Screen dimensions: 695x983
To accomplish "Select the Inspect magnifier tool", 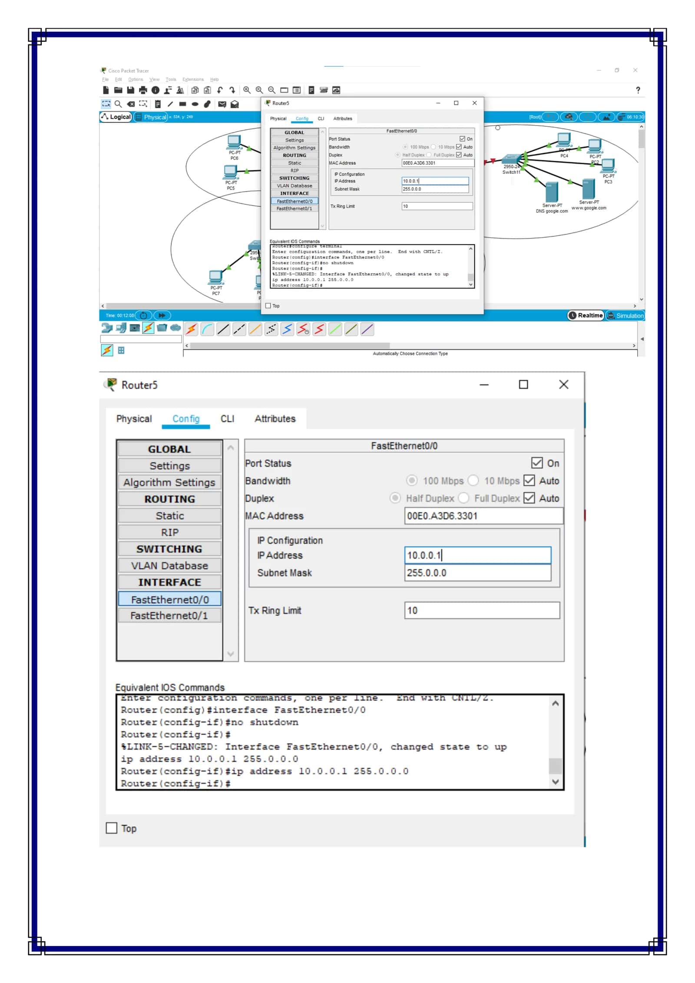I will click(118, 104).
